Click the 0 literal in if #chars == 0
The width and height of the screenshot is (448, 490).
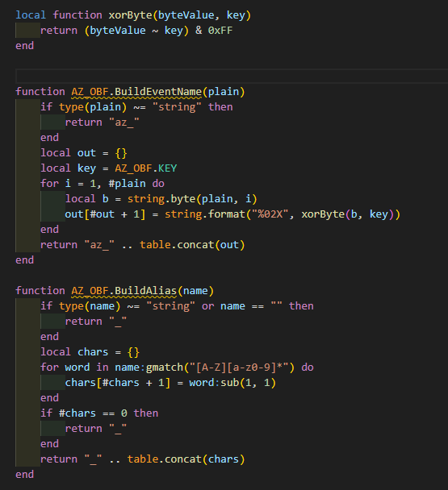click(124, 413)
